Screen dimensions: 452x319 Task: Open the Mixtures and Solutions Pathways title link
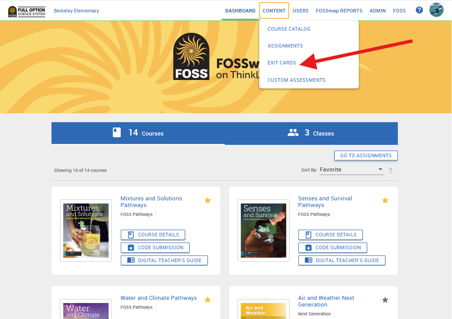click(151, 202)
